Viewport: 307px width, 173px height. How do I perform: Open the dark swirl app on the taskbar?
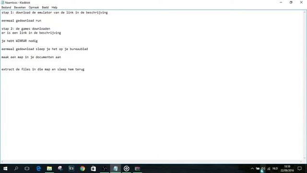(x=105, y=169)
